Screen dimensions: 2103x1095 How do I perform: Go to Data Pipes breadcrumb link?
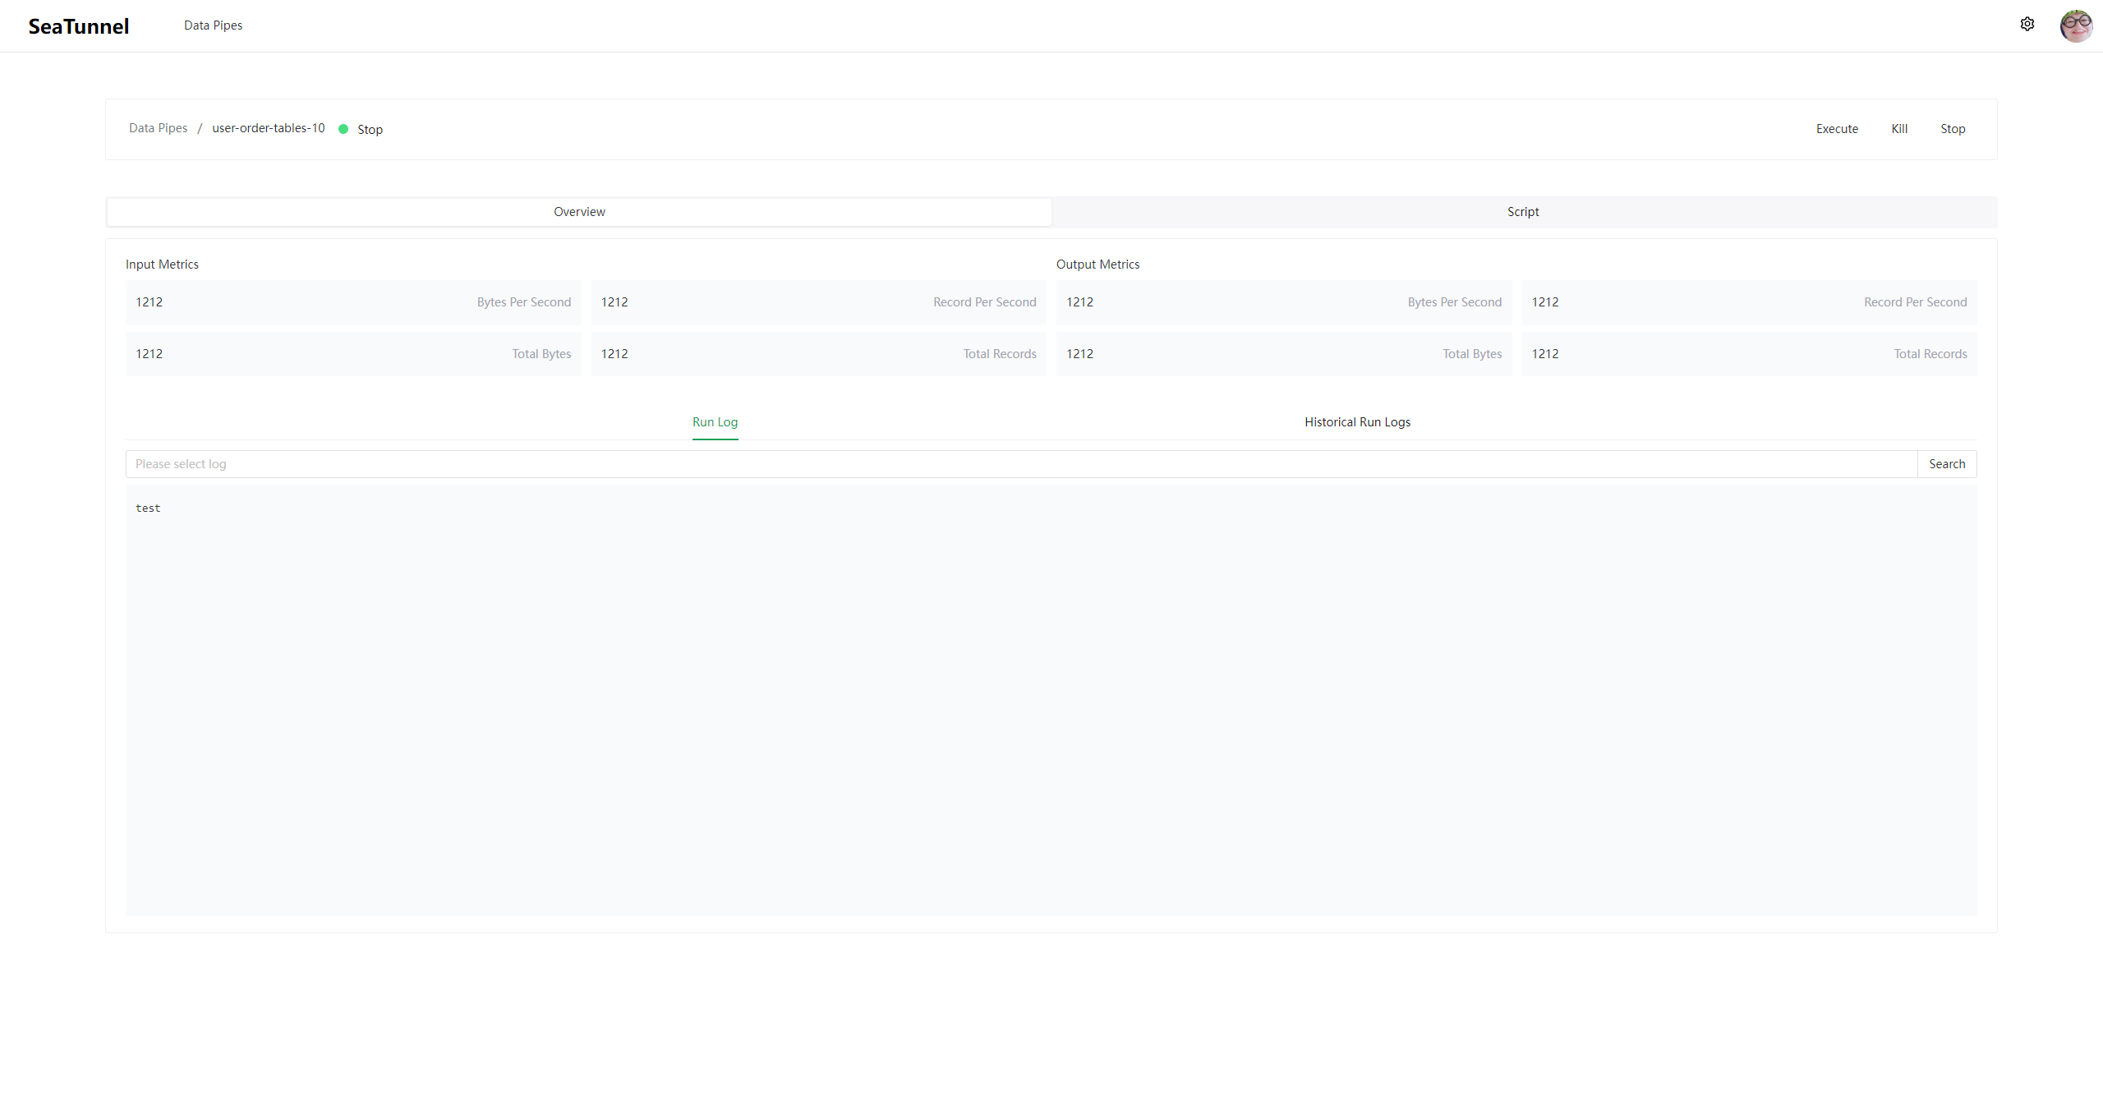(x=158, y=128)
